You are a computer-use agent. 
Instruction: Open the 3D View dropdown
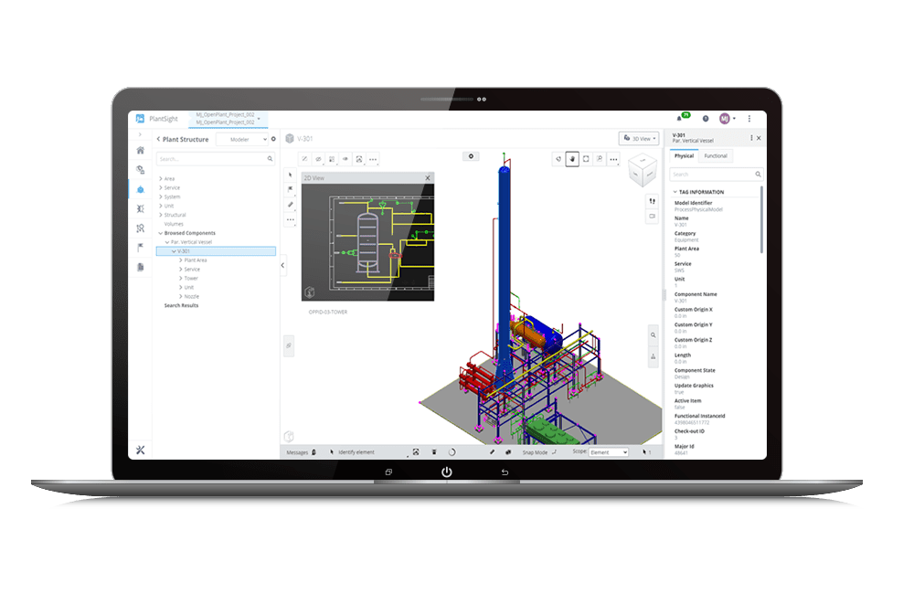click(x=638, y=139)
